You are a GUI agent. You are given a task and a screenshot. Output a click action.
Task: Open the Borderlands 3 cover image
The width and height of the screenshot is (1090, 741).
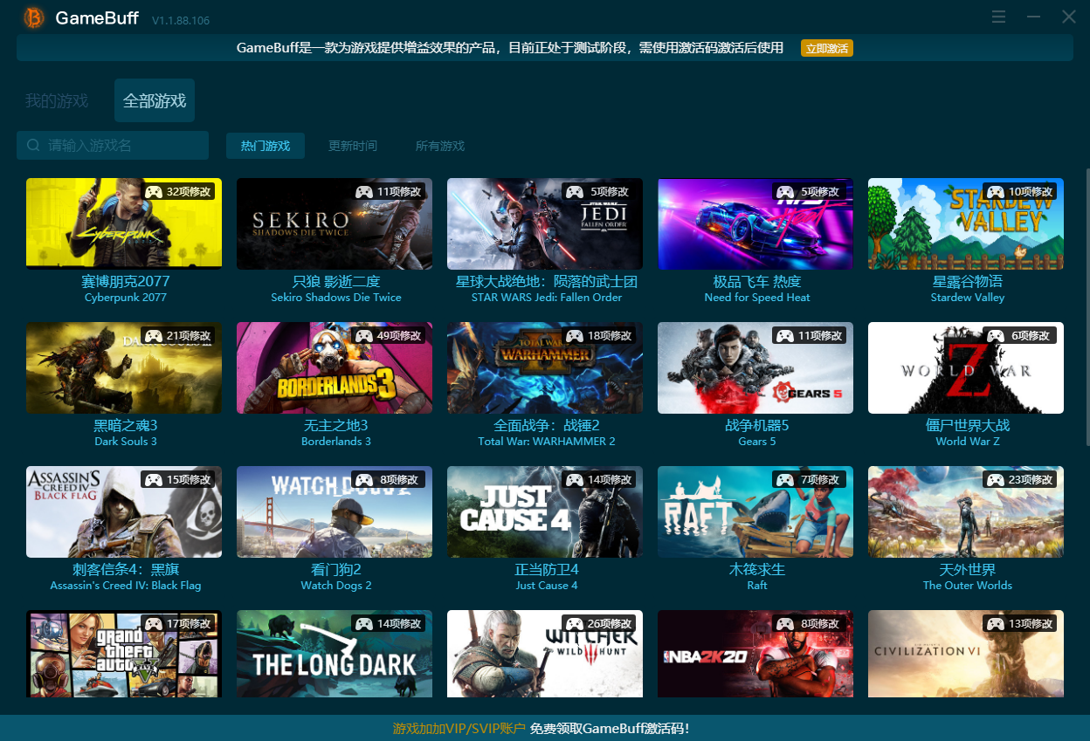[335, 368]
